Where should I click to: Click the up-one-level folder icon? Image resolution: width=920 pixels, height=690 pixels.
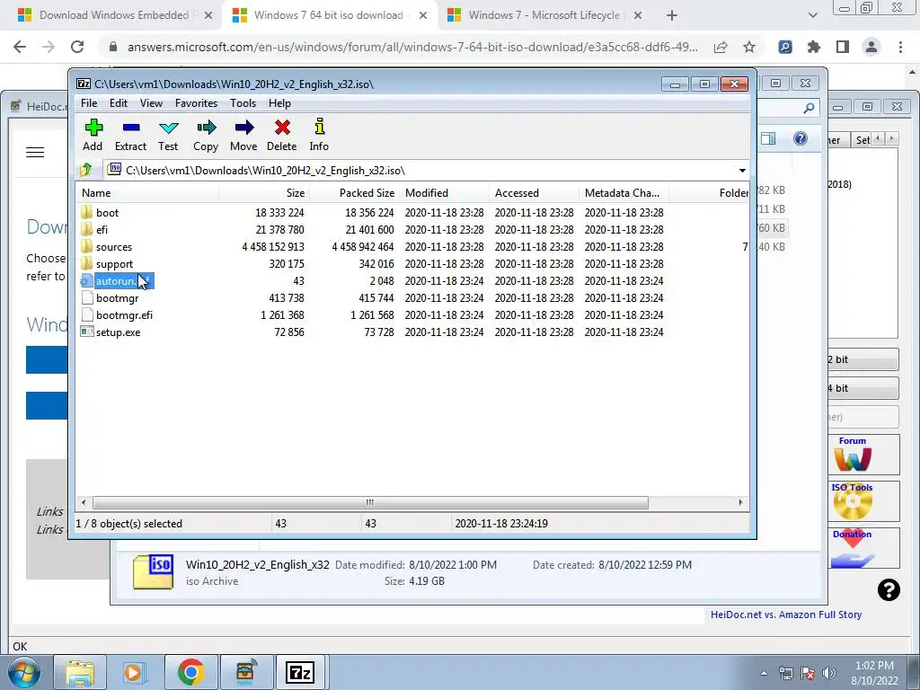pos(86,170)
